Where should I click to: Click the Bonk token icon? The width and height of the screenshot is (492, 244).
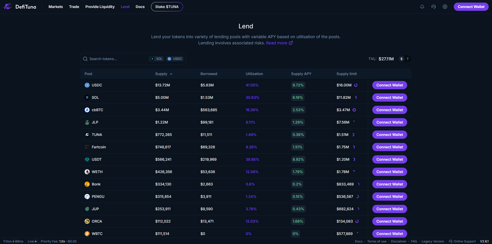tap(87, 184)
